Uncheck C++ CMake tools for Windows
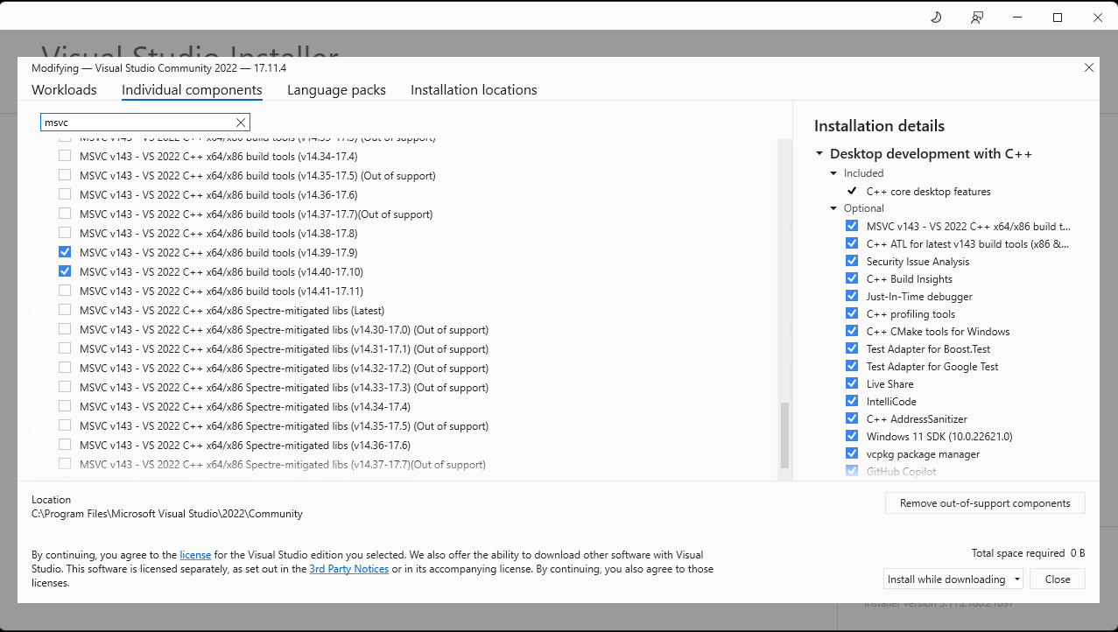This screenshot has height=632, width=1118. click(x=852, y=331)
